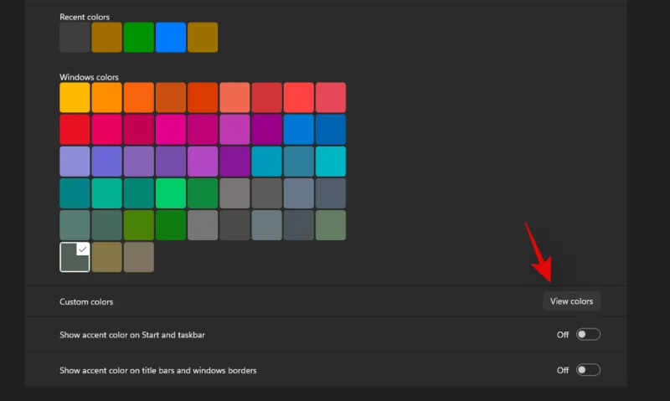
Task: Open View colors for custom colors
Action: pos(571,301)
